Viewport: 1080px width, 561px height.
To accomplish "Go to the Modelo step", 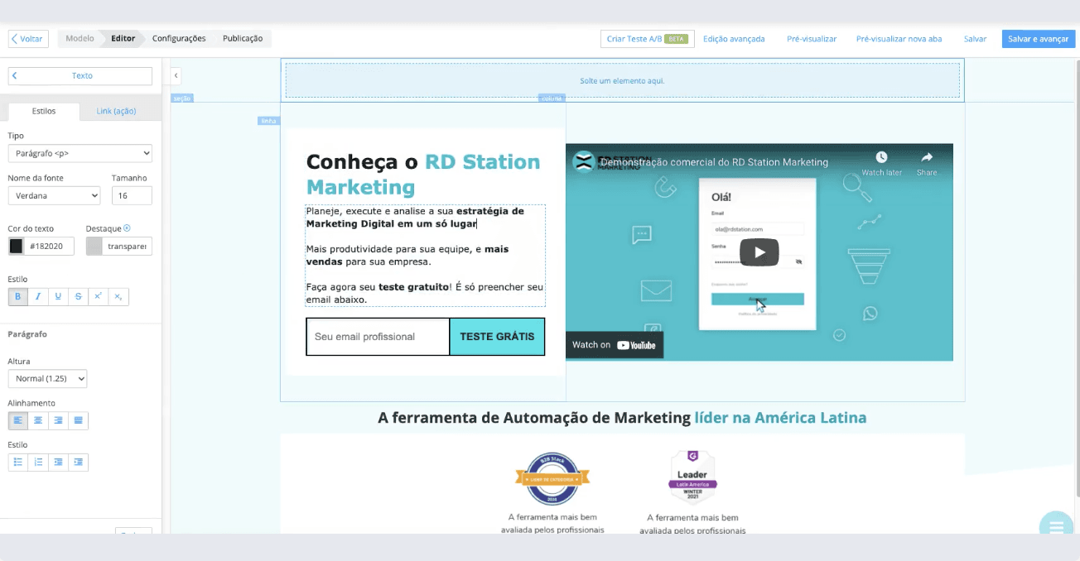I will point(80,38).
